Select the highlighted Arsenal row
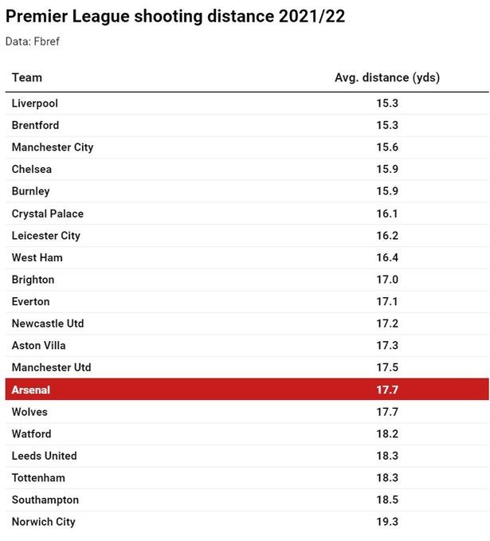This screenshot has width=490, height=541. pos(247,390)
